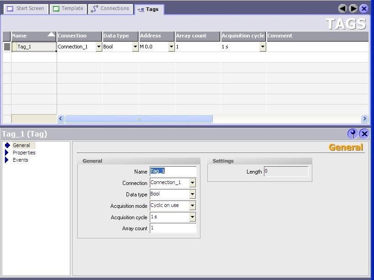The width and height of the screenshot is (374, 280).
Task: Select Properties in the tag tree
Action: coord(24,153)
